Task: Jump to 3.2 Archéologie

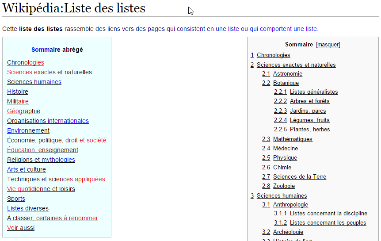Action: tap(282, 232)
